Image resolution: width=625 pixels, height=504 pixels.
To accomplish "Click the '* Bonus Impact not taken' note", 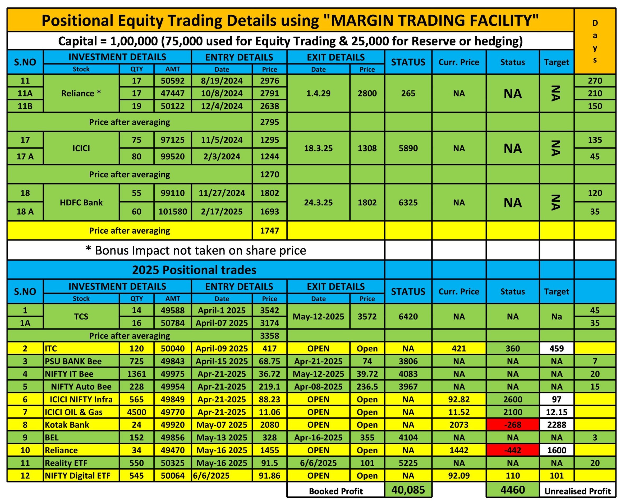I will [196, 250].
